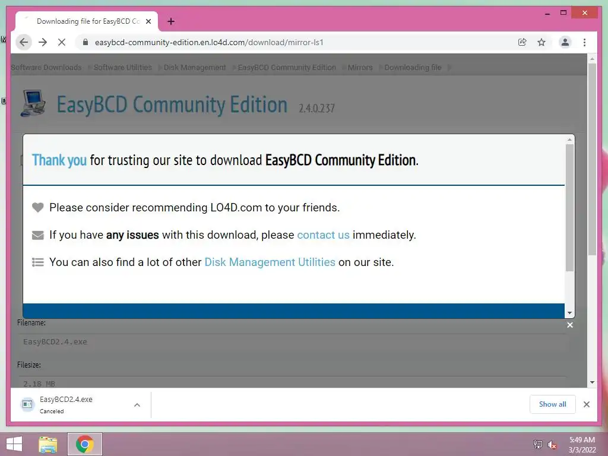The image size is (608, 456).
Task: Open Mirrors breadcrumb
Action: tap(360, 68)
